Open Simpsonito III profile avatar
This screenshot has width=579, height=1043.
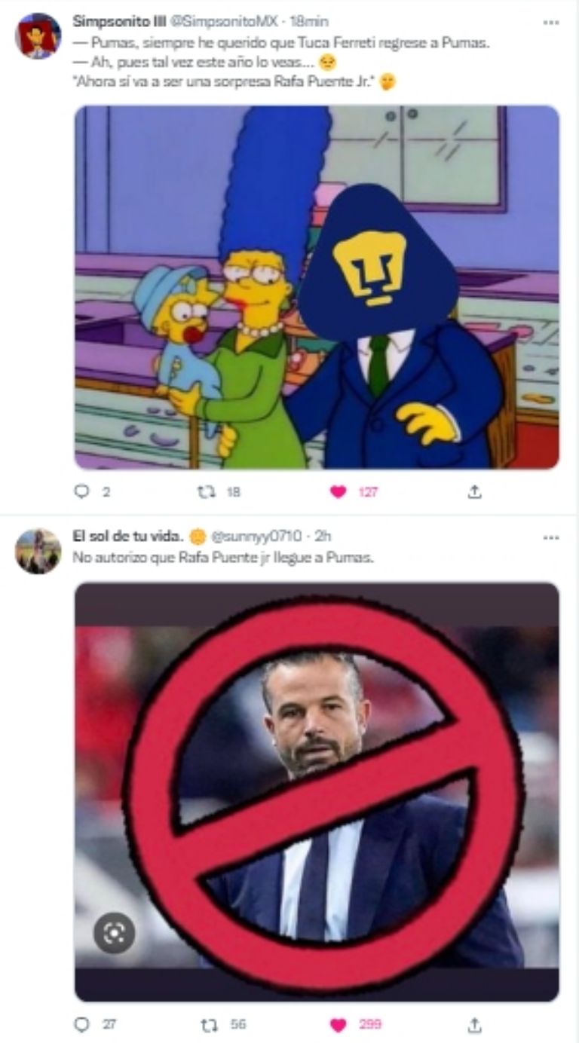[x=38, y=36]
